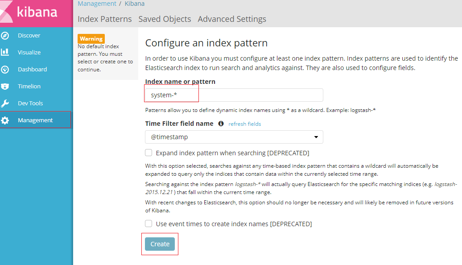Focus the Index name or pattern field
Screen dimensions: 462x265
[x=234, y=95]
